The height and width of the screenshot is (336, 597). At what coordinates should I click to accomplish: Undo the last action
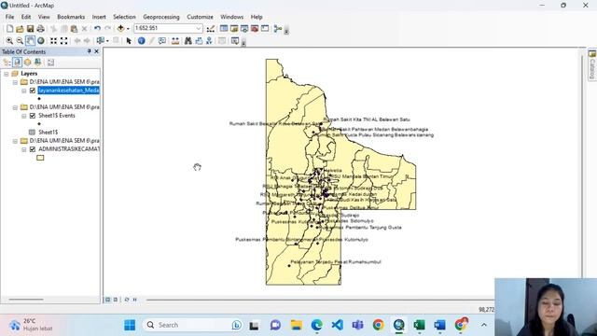97,29
